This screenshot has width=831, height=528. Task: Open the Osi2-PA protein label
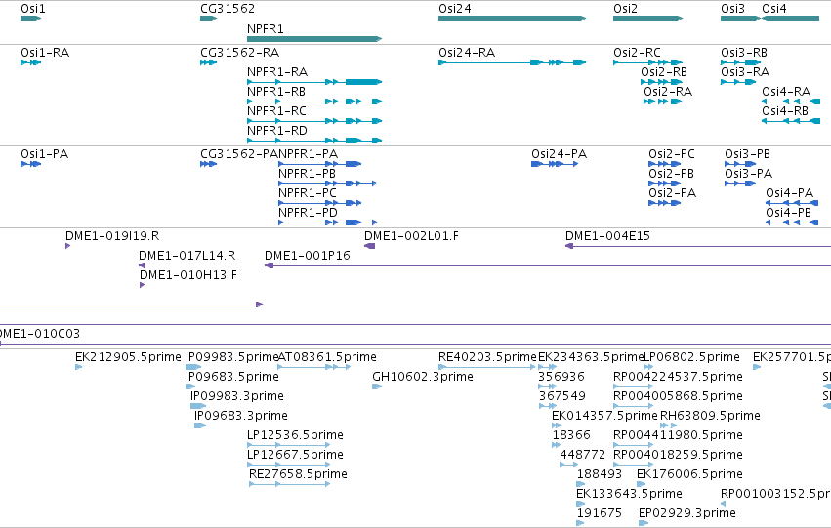pyautogui.click(x=672, y=193)
